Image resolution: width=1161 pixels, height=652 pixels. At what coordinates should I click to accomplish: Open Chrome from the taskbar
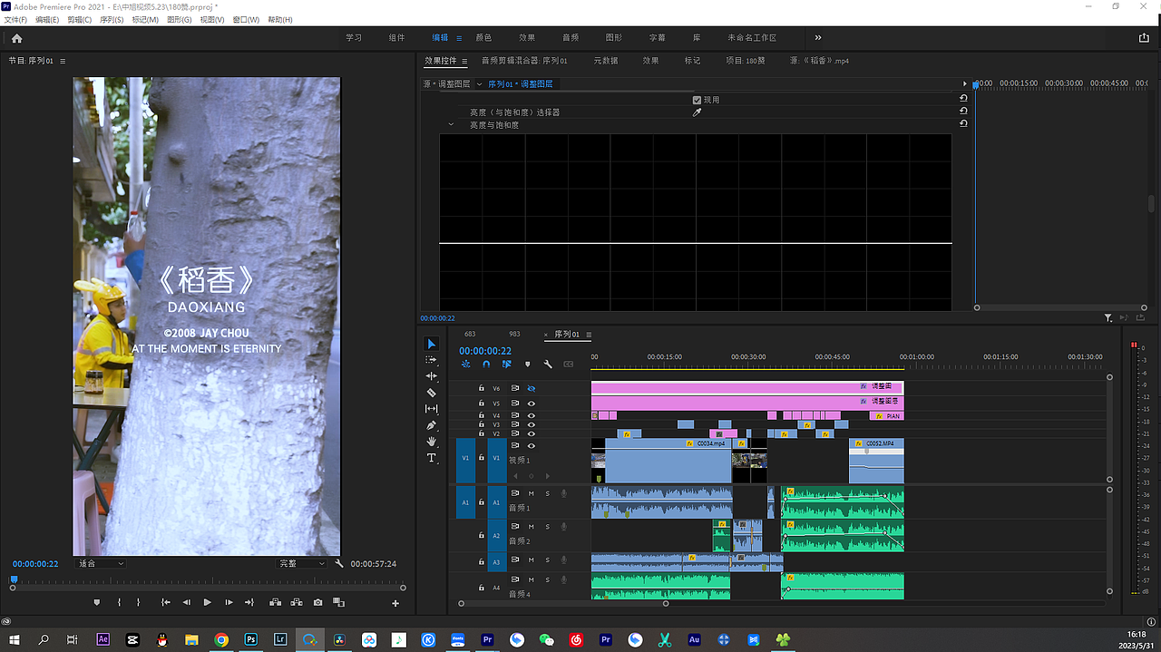[x=221, y=639]
